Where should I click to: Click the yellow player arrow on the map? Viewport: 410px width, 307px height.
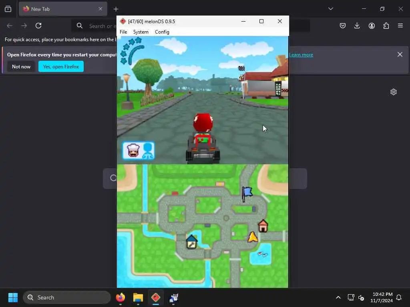click(x=253, y=237)
